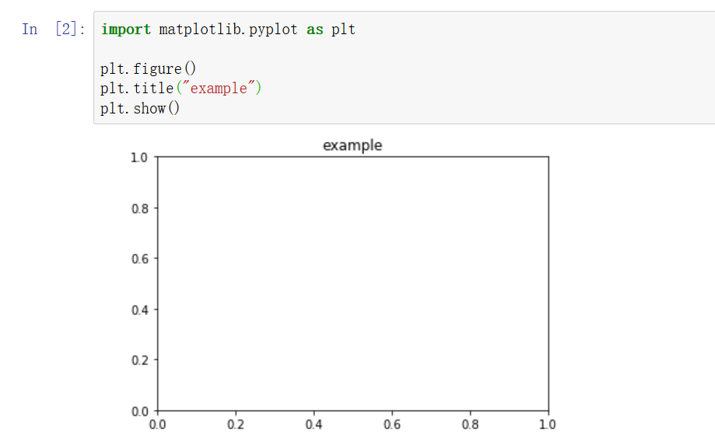This screenshot has height=439, width=715.
Task: Click the y-axis tick label 0.2
Action: pos(139,361)
